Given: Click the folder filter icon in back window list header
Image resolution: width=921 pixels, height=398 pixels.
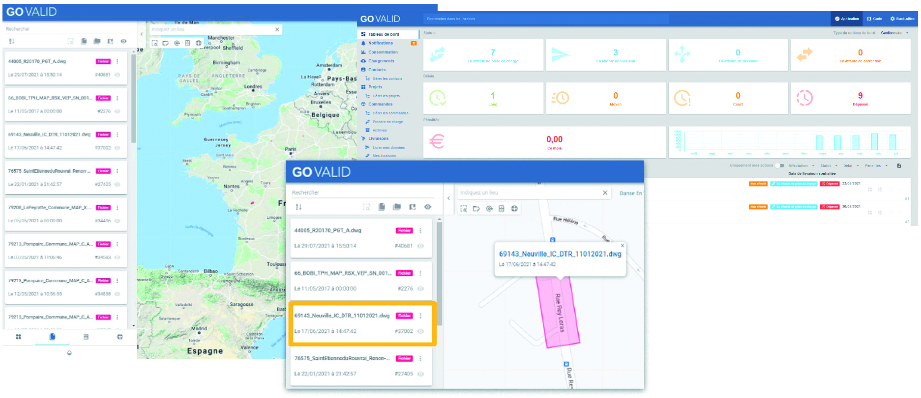Looking at the screenshot, I should 97,41.
